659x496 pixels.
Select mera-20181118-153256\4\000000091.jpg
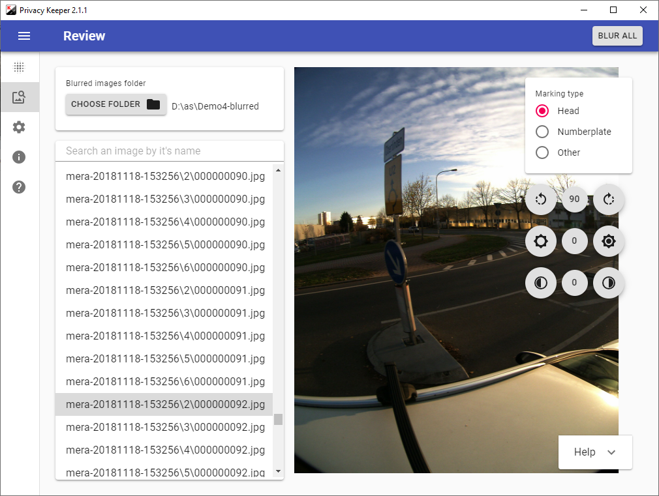coord(164,336)
